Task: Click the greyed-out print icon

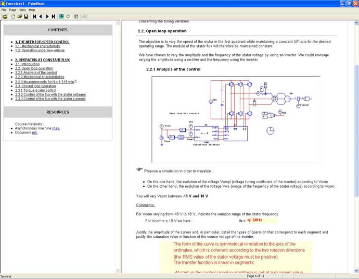Action: click(84, 17)
